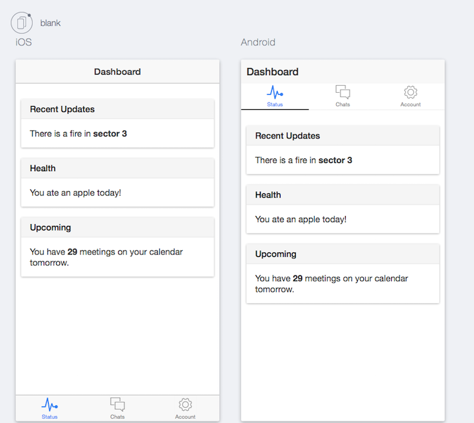Screen dimensions: 474x423
Task: Click the Upcoming card header in Android preview
Action: (276, 254)
